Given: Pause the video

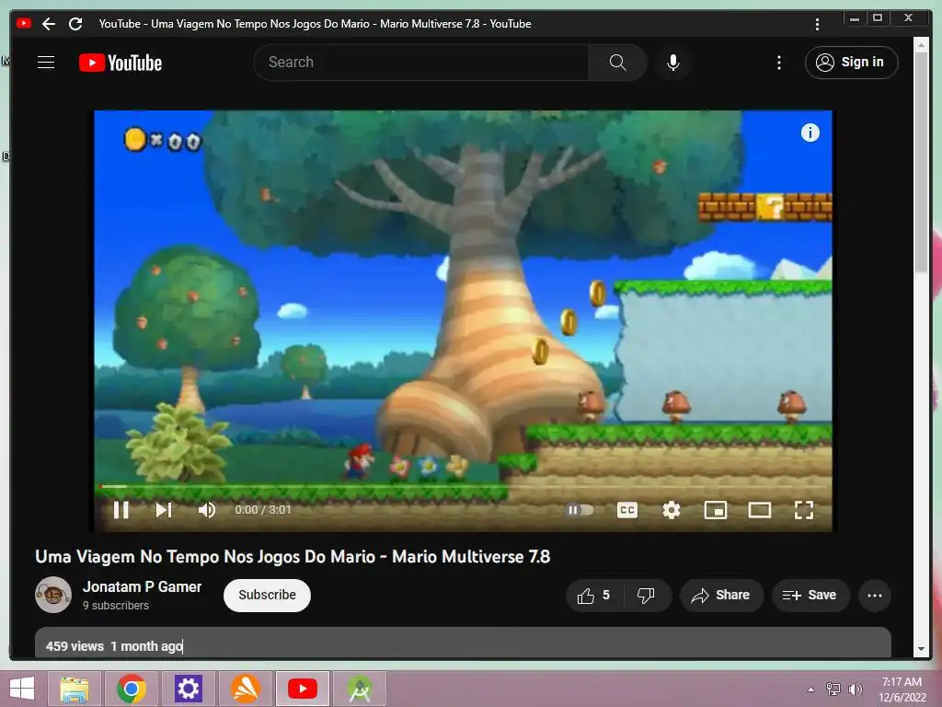Looking at the screenshot, I should pos(121,510).
